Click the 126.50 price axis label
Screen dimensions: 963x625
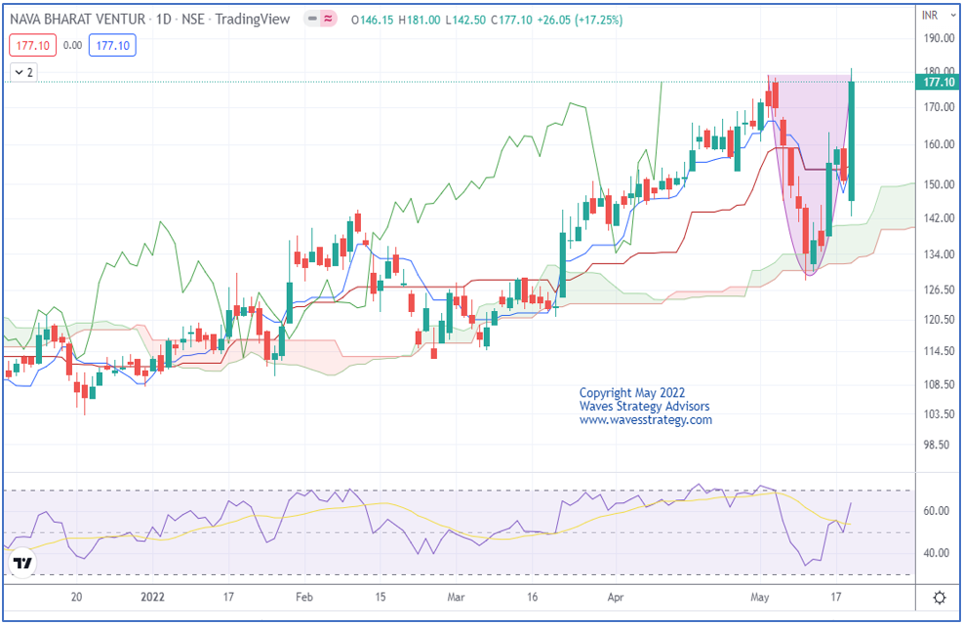point(939,290)
